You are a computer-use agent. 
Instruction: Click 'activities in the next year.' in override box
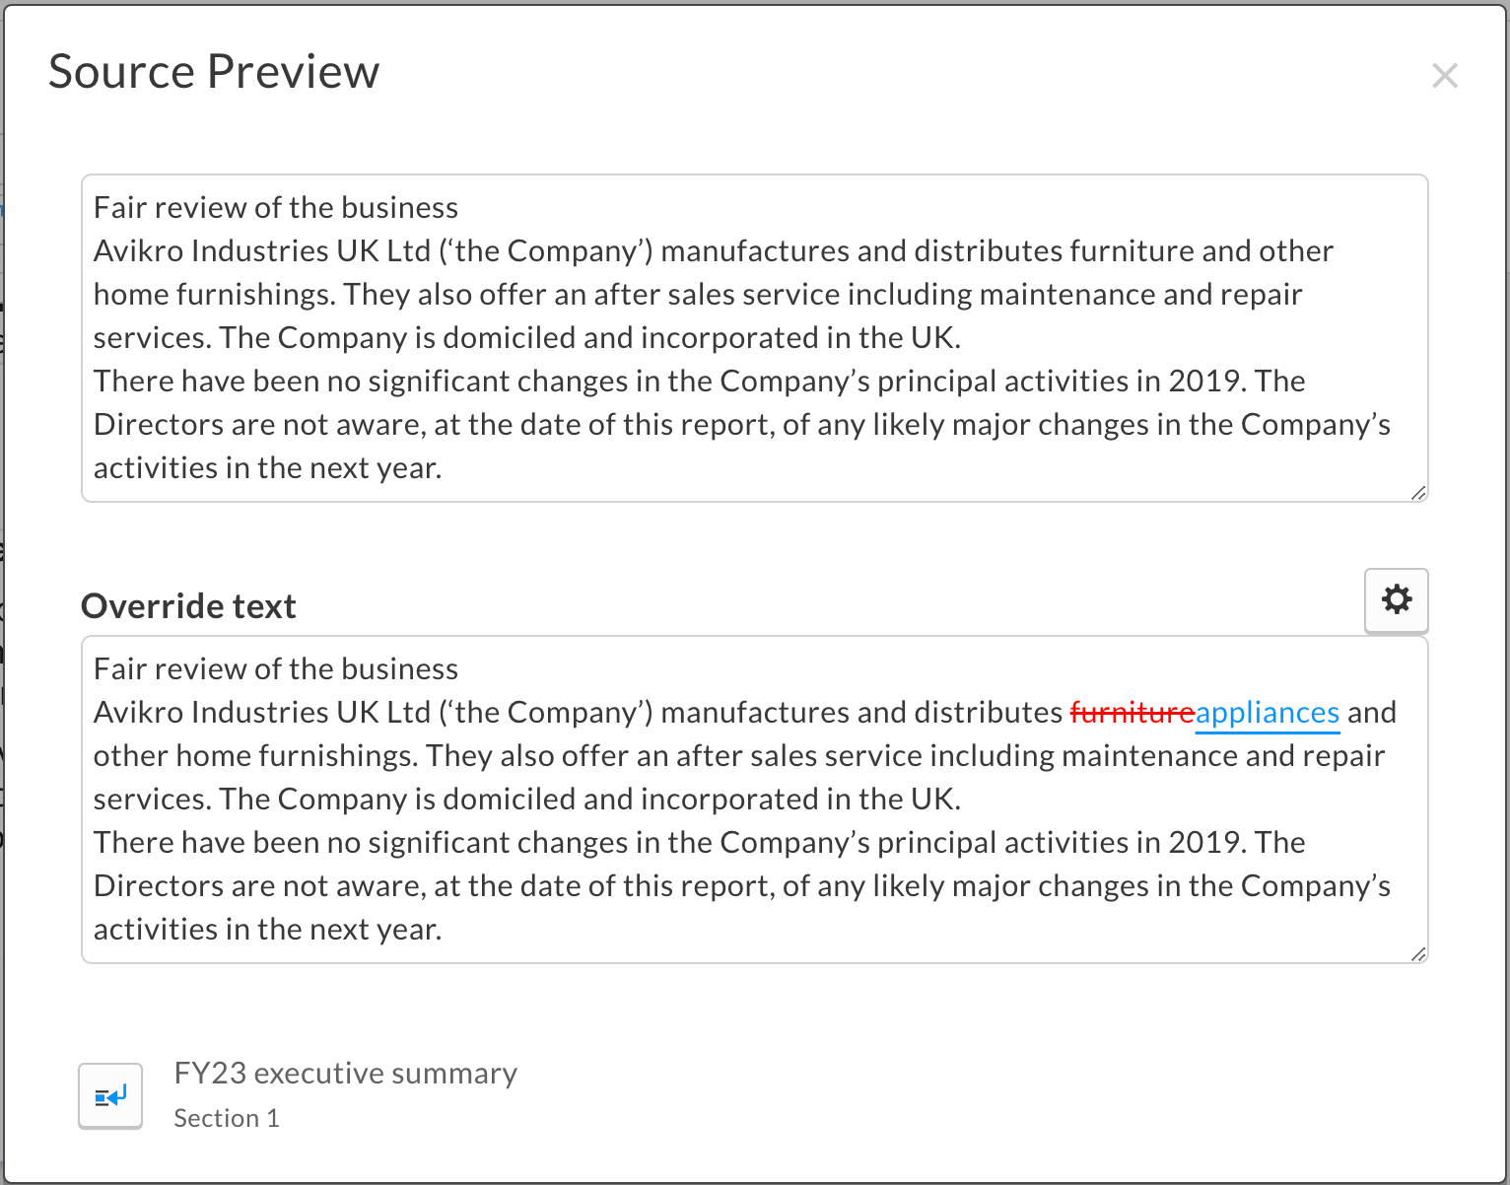pos(267,930)
